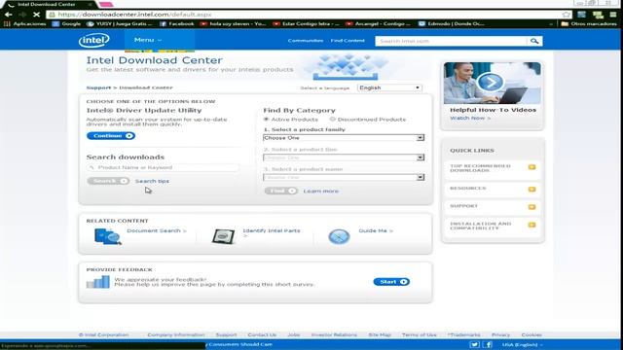Click the Search button under Search downloads
Screen dimensions: 623x350
pyautogui.click(x=108, y=181)
